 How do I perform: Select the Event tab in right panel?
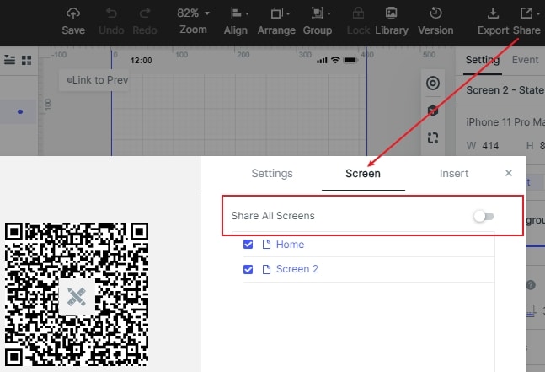point(525,60)
